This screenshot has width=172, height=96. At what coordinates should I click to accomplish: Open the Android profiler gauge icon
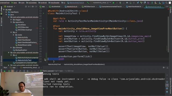[x=127, y=3]
